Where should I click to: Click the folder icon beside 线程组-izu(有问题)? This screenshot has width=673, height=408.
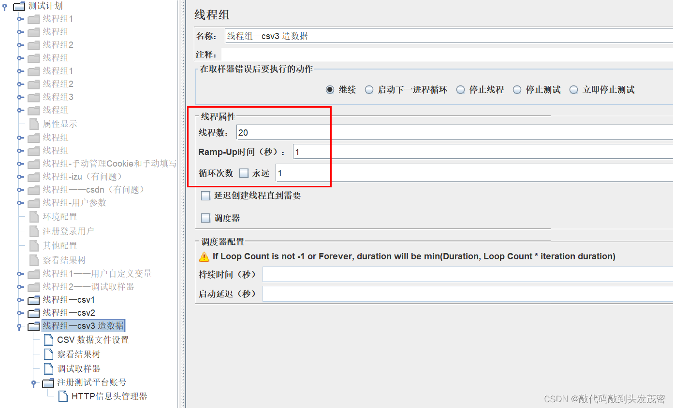[x=33, y=177]
